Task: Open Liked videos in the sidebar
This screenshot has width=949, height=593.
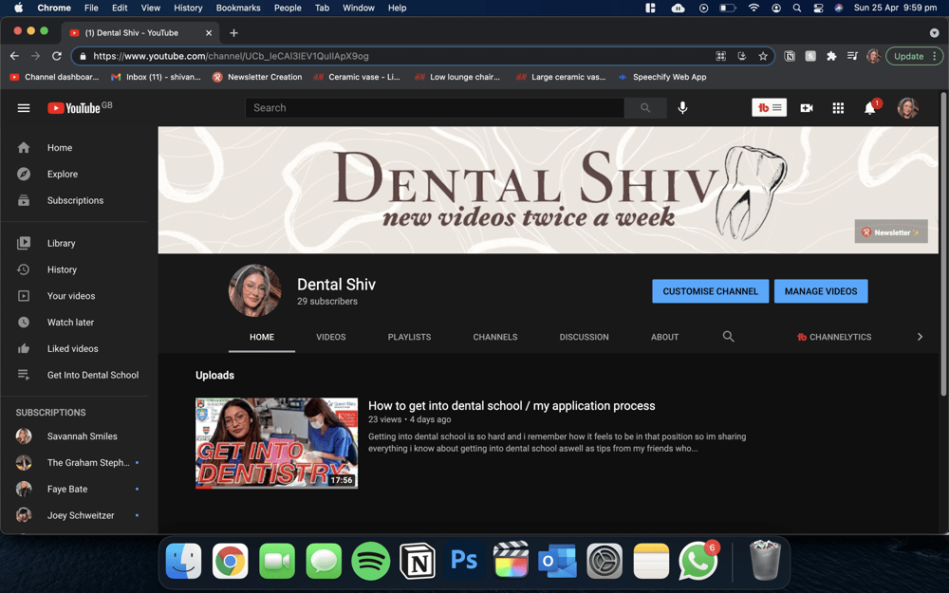Action: pyautogui.click(x=74, y=348)
